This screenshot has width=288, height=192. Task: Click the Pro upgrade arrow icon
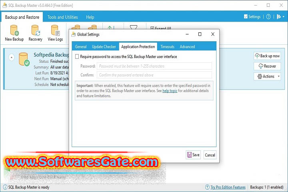click(x=207, y=187)
